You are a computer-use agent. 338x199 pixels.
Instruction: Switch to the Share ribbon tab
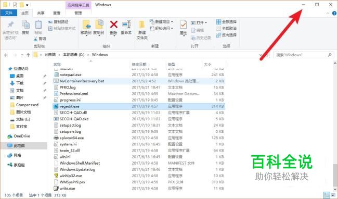pos(41,13)
